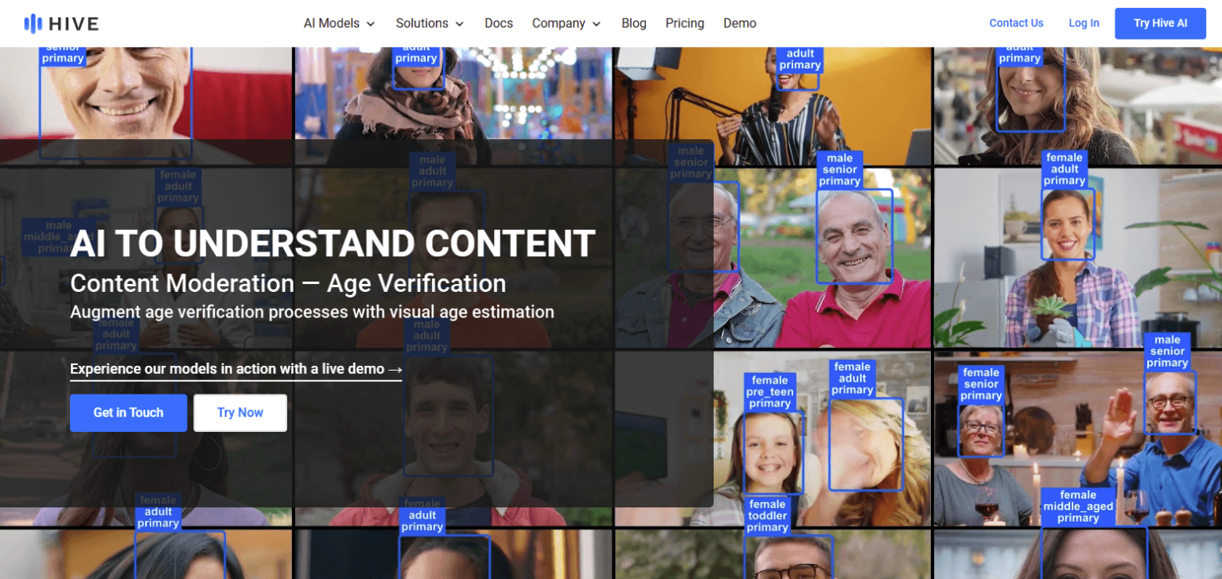The width and height of the screenshot is (1222, 579).
Task: Click the Get in Touch button
Action: pos(128,413)
